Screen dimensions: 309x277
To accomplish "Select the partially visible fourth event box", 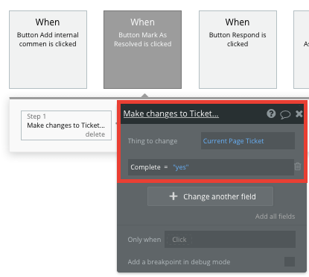I will pos(302,49).
